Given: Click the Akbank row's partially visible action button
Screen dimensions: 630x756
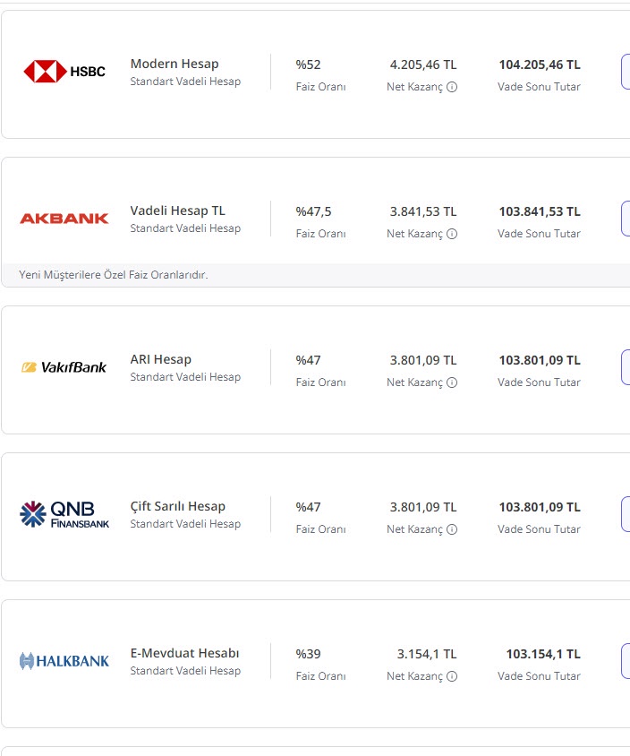Looking at the screenshot, I should [x=625, y=219].
